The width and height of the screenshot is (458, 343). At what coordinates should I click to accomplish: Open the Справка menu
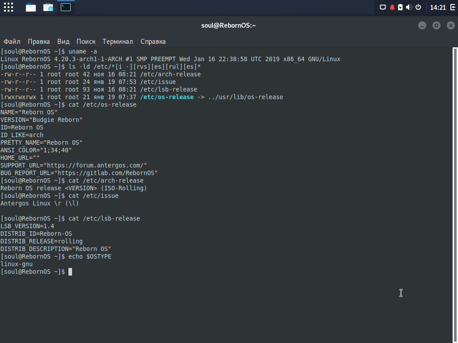click(x=153, y=42)
